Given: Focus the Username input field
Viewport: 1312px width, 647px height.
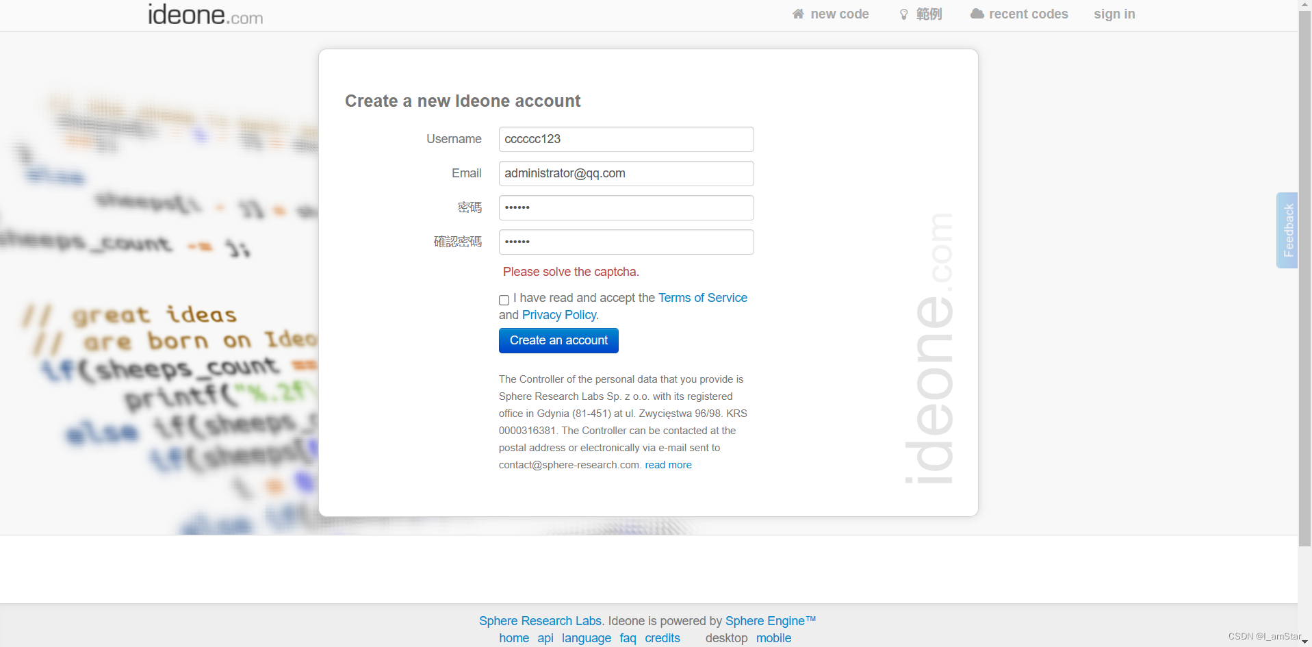Looking at the screenshot, I should tap(626, 139).
